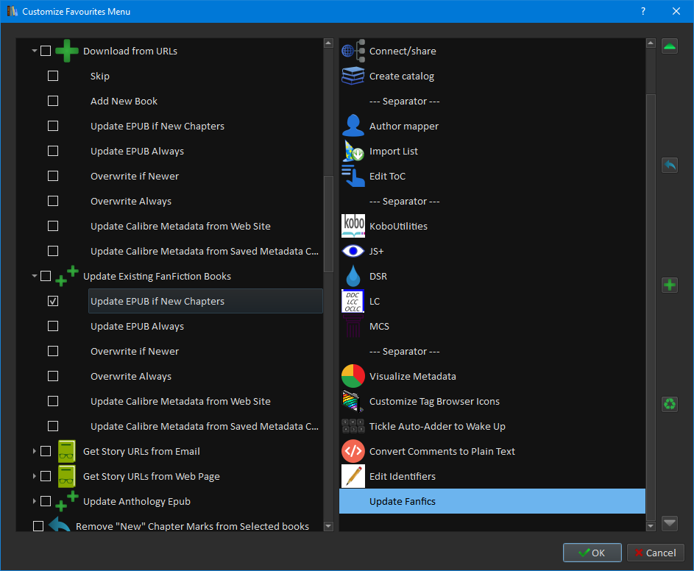Tick the Get Story URLs from Web Page checkbox
This screenshot has width=694, height=571.
(46, 476)
